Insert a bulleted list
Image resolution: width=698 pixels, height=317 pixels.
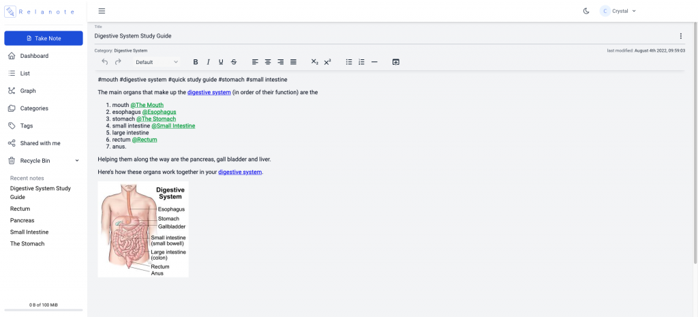coord(349,62)
